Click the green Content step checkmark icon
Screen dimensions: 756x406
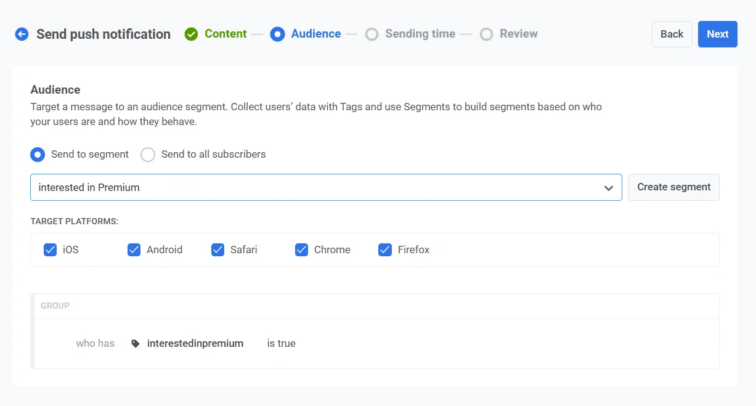192,35
